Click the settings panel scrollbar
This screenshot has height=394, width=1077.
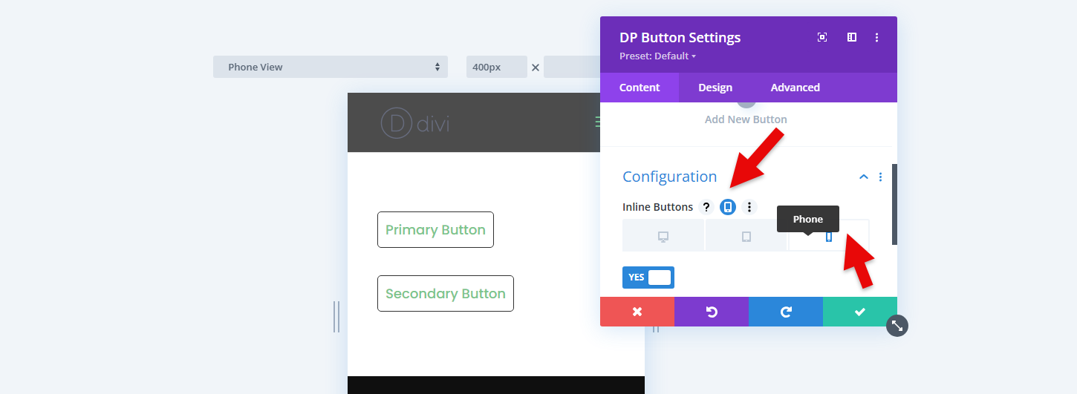(x=894, y=204)
